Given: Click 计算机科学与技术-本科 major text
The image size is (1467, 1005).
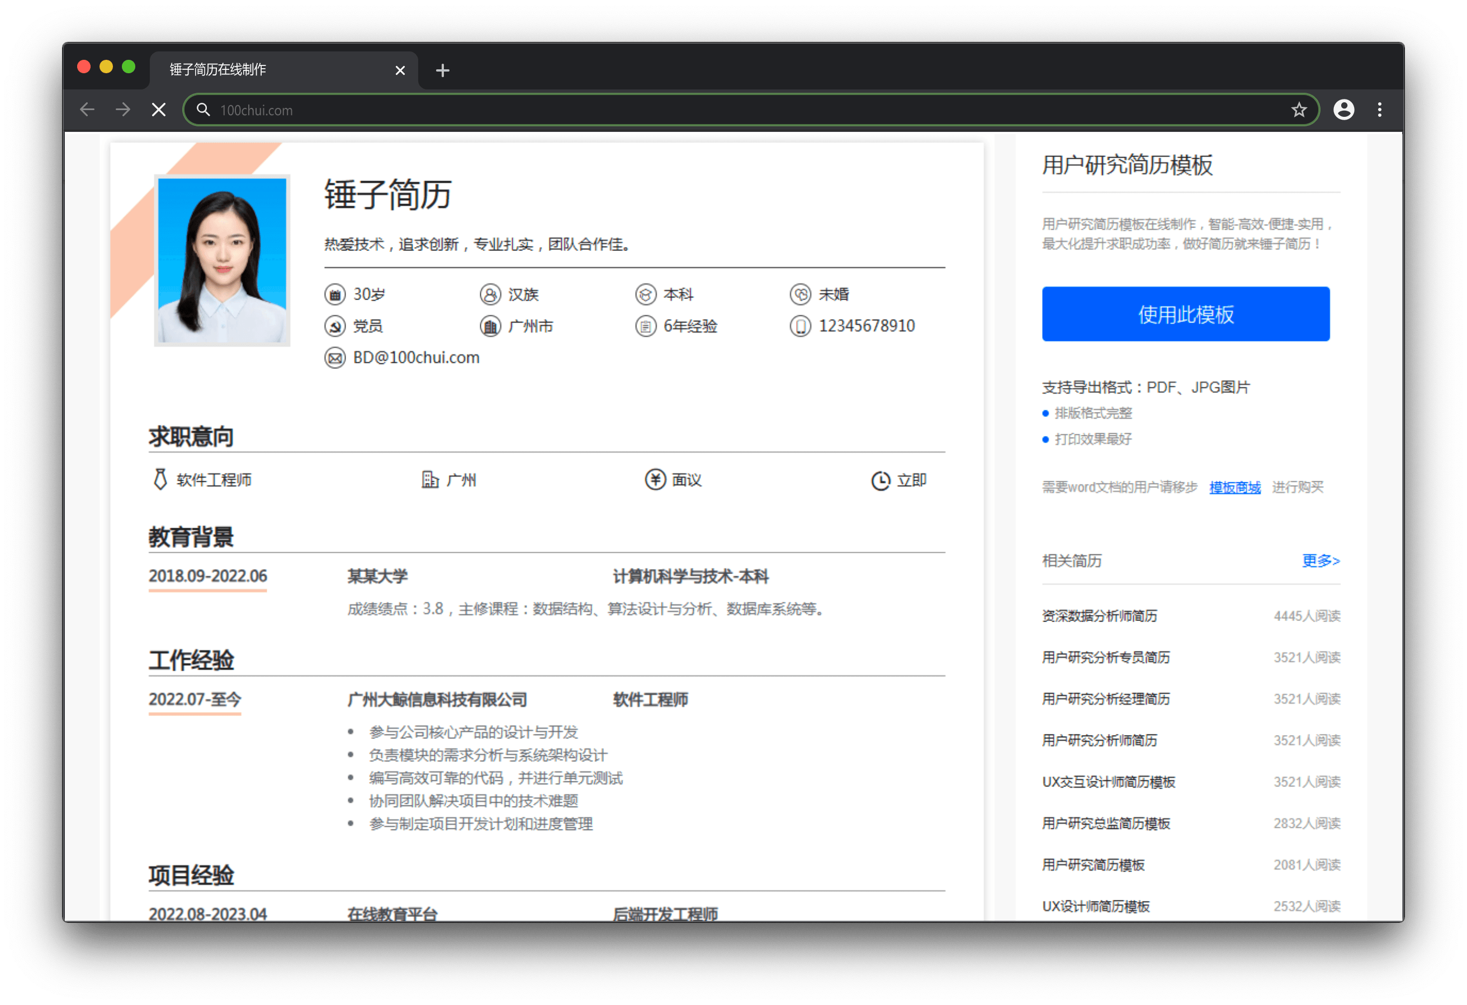Looking at the screenshot, I should point(690,576).
